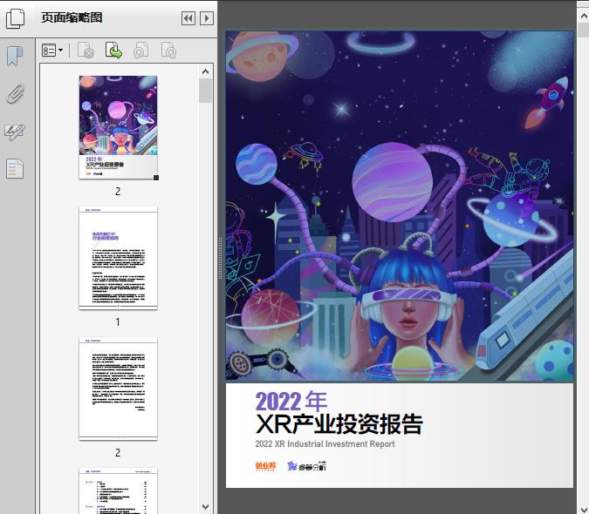The width and height of the screenshot is (589, 514).
Task: Click document view scroll up arrow
Action: [584, 16]
